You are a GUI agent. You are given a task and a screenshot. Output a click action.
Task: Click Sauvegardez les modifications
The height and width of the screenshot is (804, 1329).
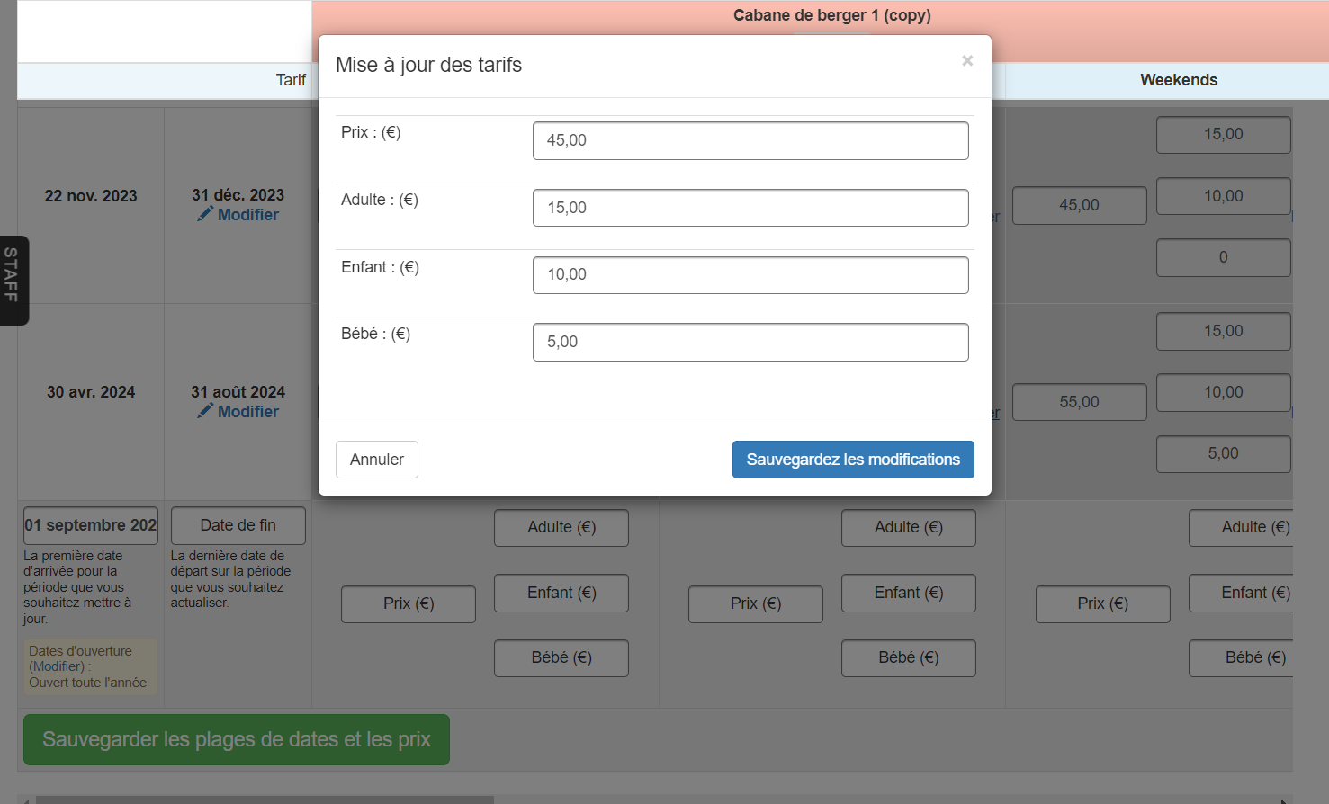(853, 460)
